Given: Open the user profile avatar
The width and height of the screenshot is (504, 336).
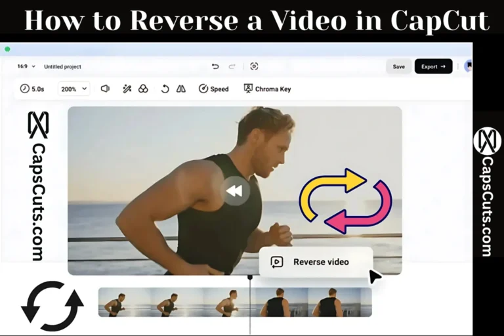Looking at the screenshot, I should coord(469,66).
